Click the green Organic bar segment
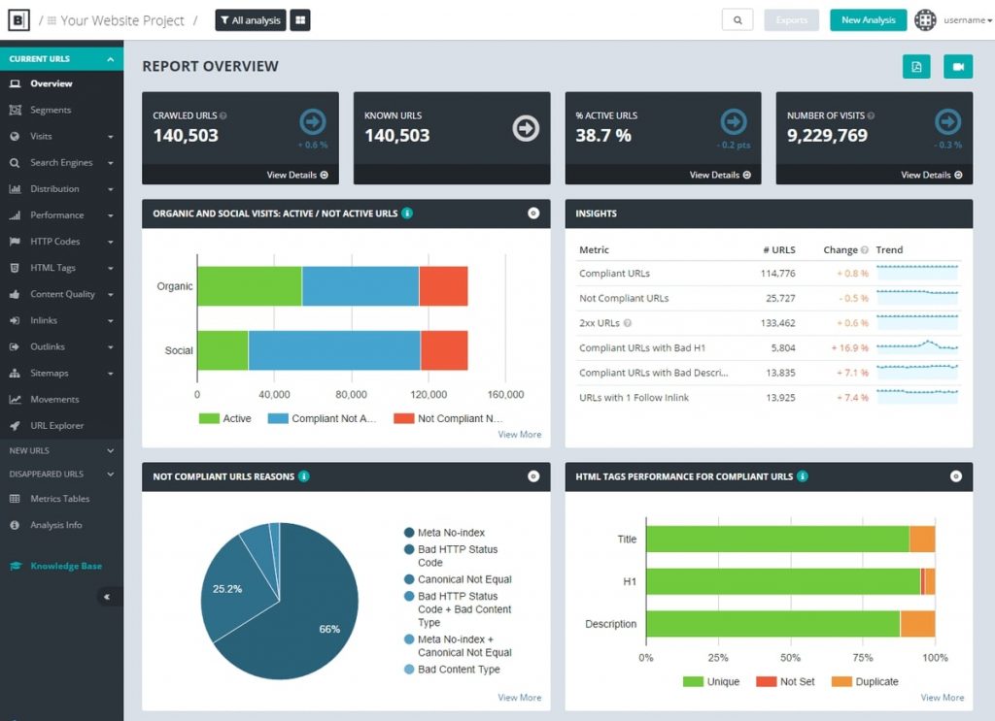Image resolution: width=995 pixels, height=721 pixels. click(x=250, y=286)
